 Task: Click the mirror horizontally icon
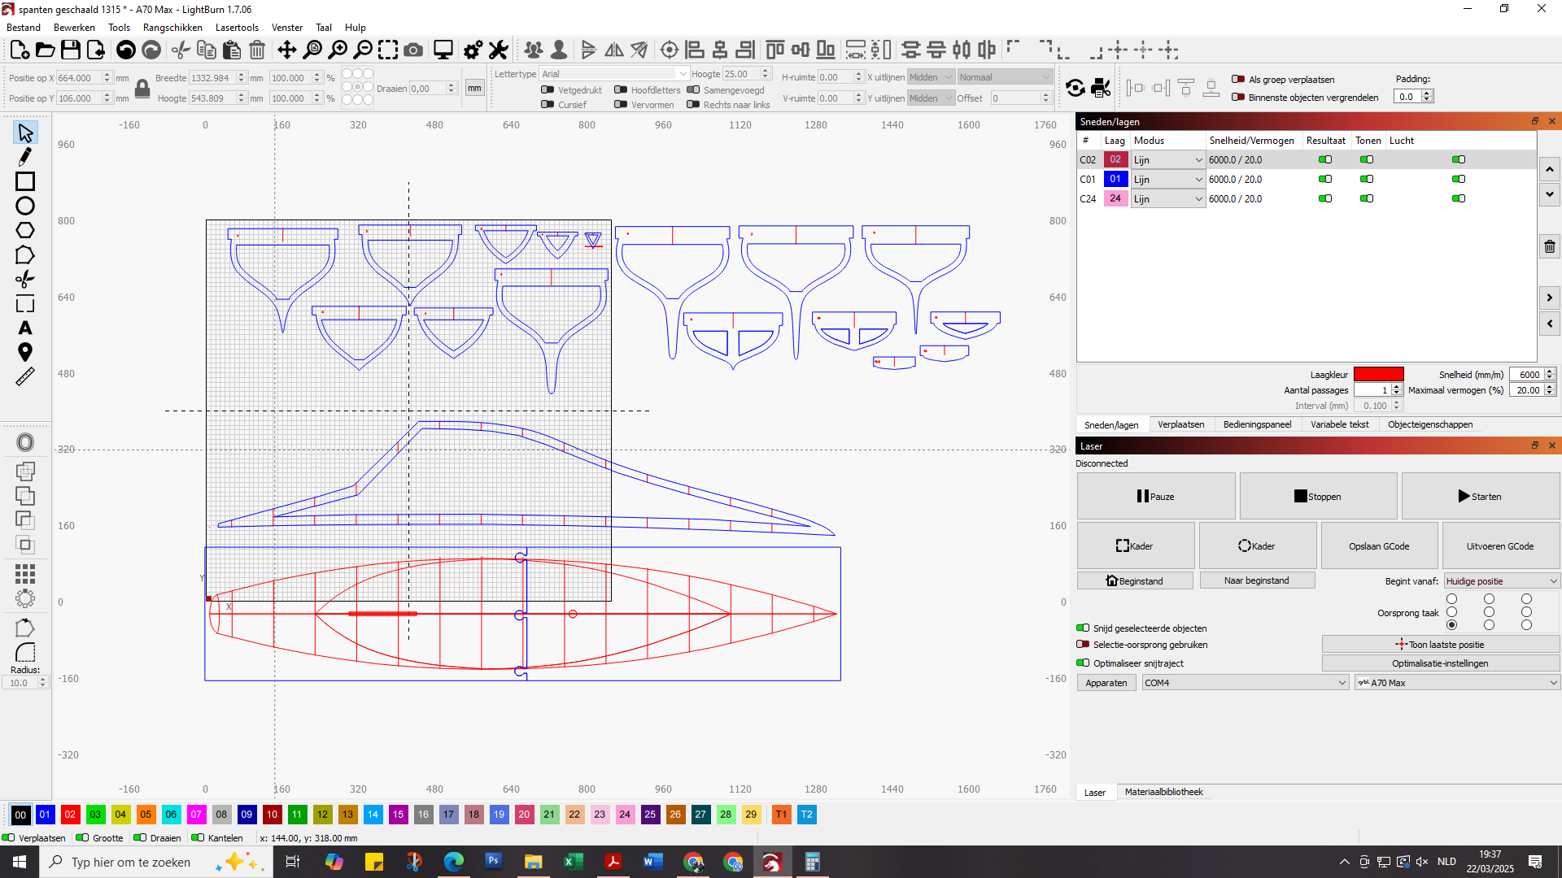tap(614, 50)
